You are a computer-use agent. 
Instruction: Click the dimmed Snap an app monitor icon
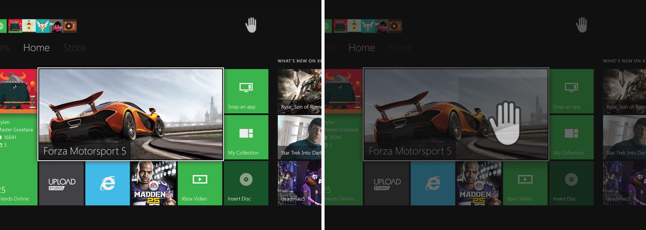click(571, 87)
